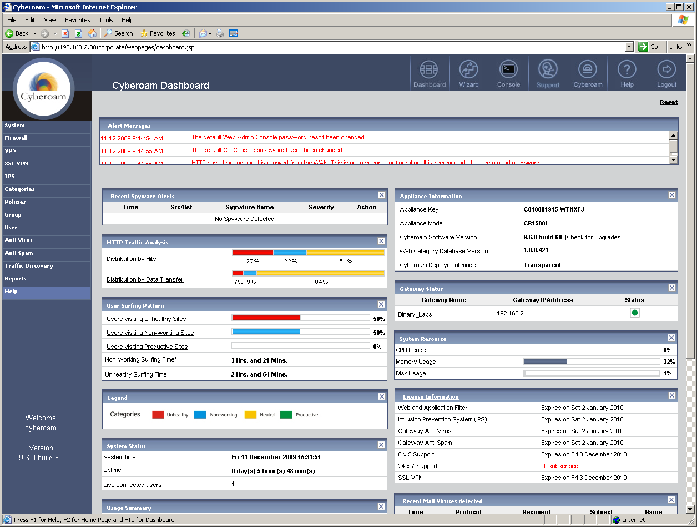The width and height of the screenshot is (697, 527).
Task: Click green Productive legend swatch
Action: pyautogui.click(x=286, y=415)
